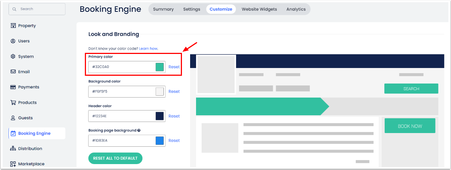Viewport: 451px width, 170px height.
Task: Open the Marketplace grid icon
Action: point(13,164)
